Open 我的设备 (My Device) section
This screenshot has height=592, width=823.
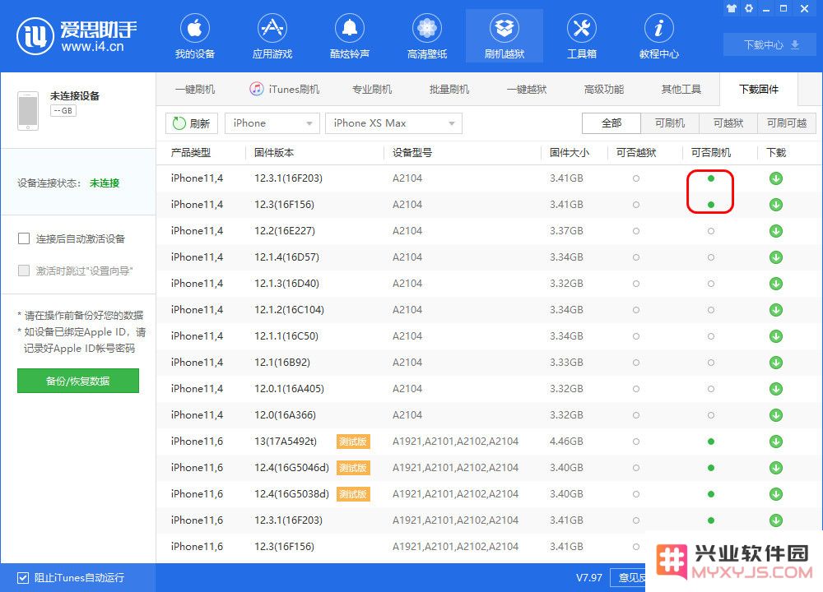195,36
